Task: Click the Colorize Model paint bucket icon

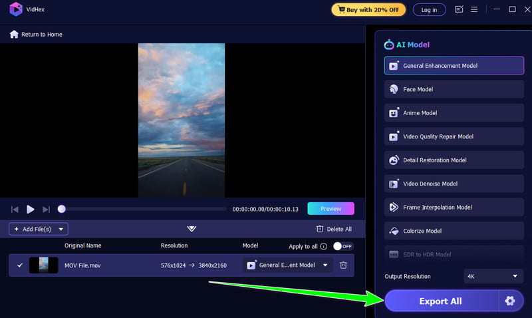Action: pos(394,231)
